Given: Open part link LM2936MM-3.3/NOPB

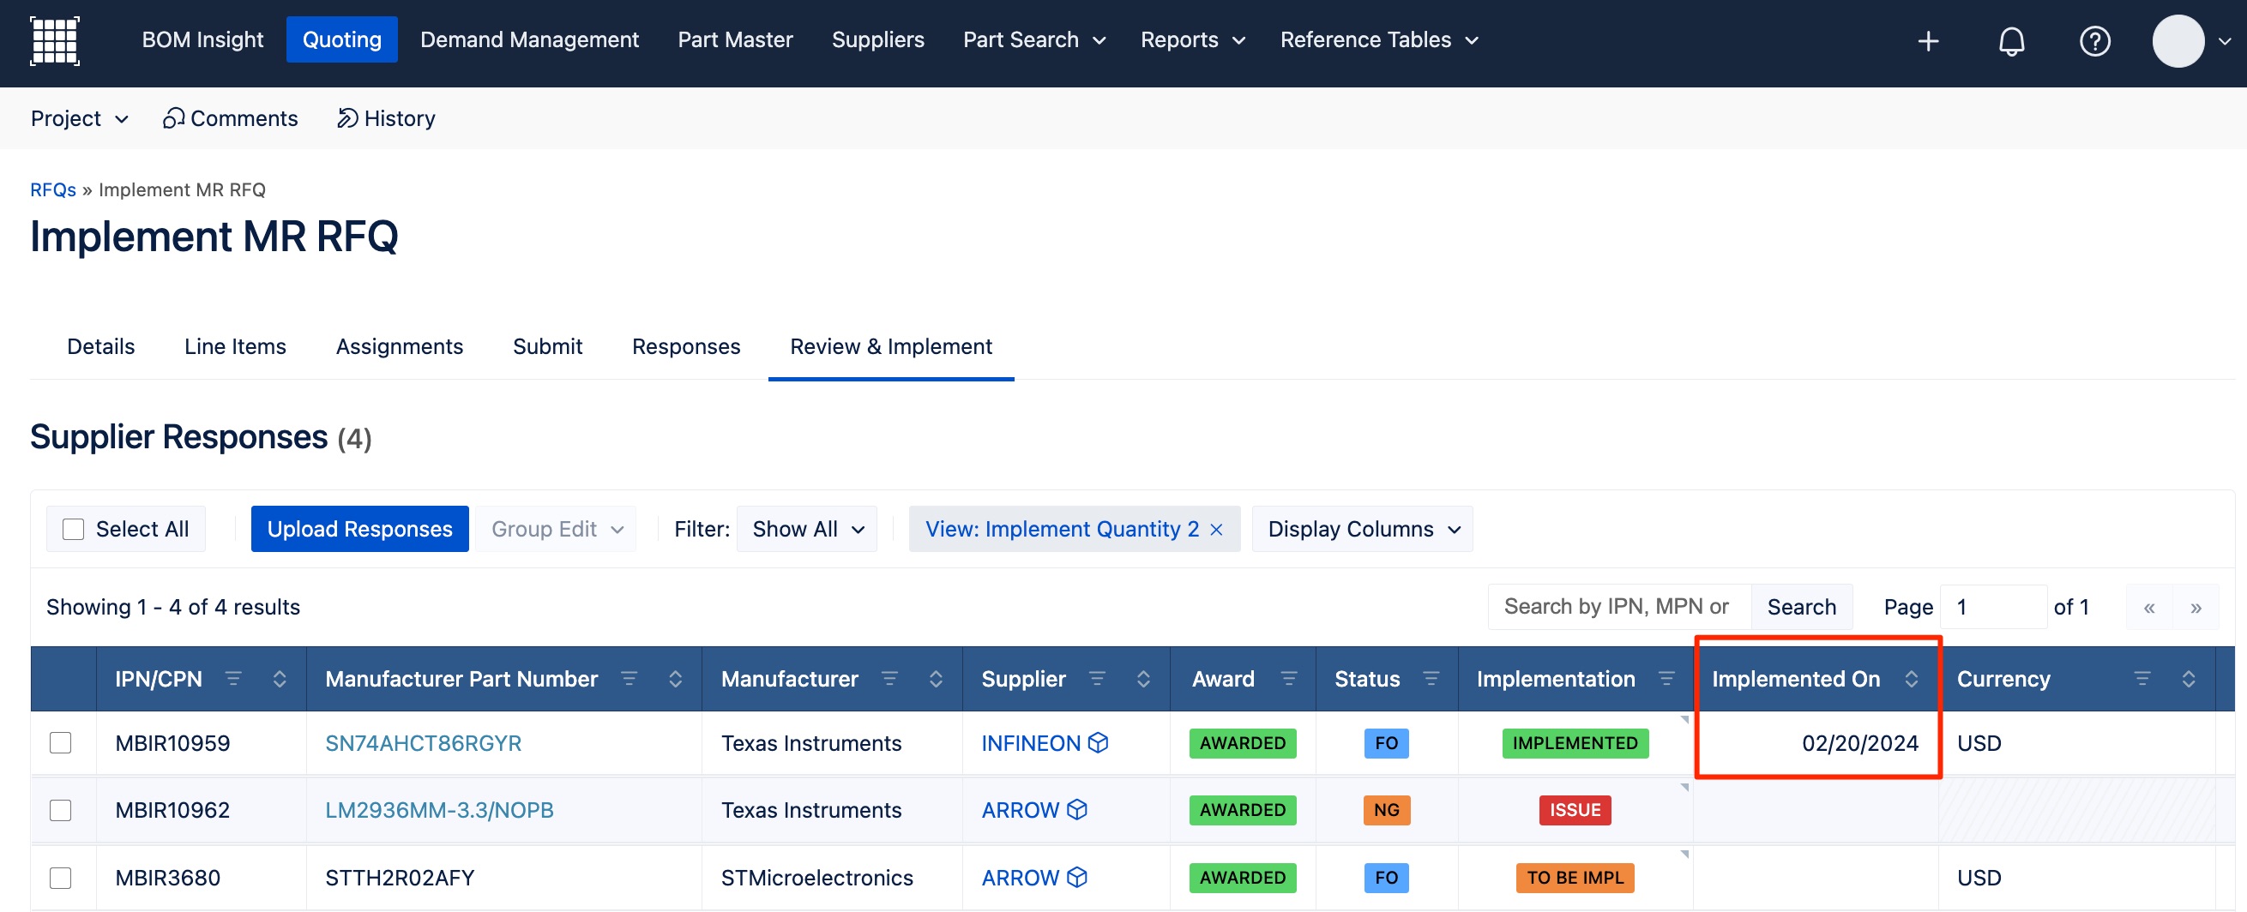Looking at the screenshot, I should (440, 810).
